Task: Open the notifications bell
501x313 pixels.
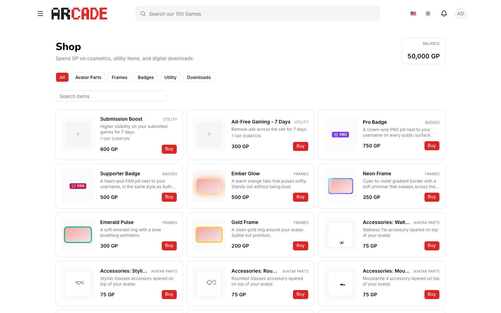Action: 444,14
